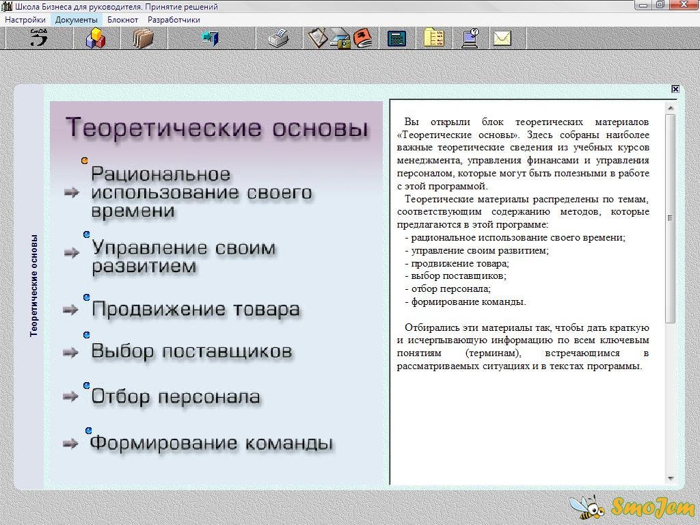Close the Теоретические основы panel
Viewport: 700px width, 525px height.
pyautogui.click(x=675, y=89)
